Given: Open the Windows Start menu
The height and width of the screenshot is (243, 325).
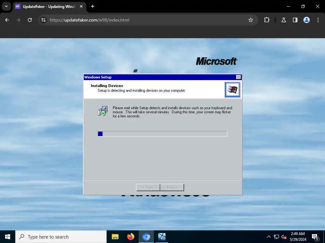Looking at the screenshot, I should 8,237.
